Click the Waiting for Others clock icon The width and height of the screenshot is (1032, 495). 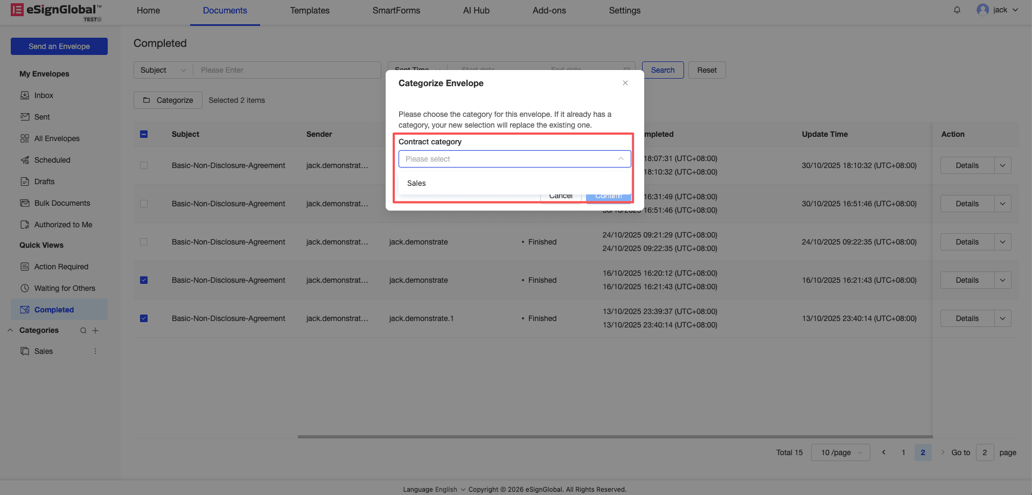pyautogui.click(x=25, y=288)
